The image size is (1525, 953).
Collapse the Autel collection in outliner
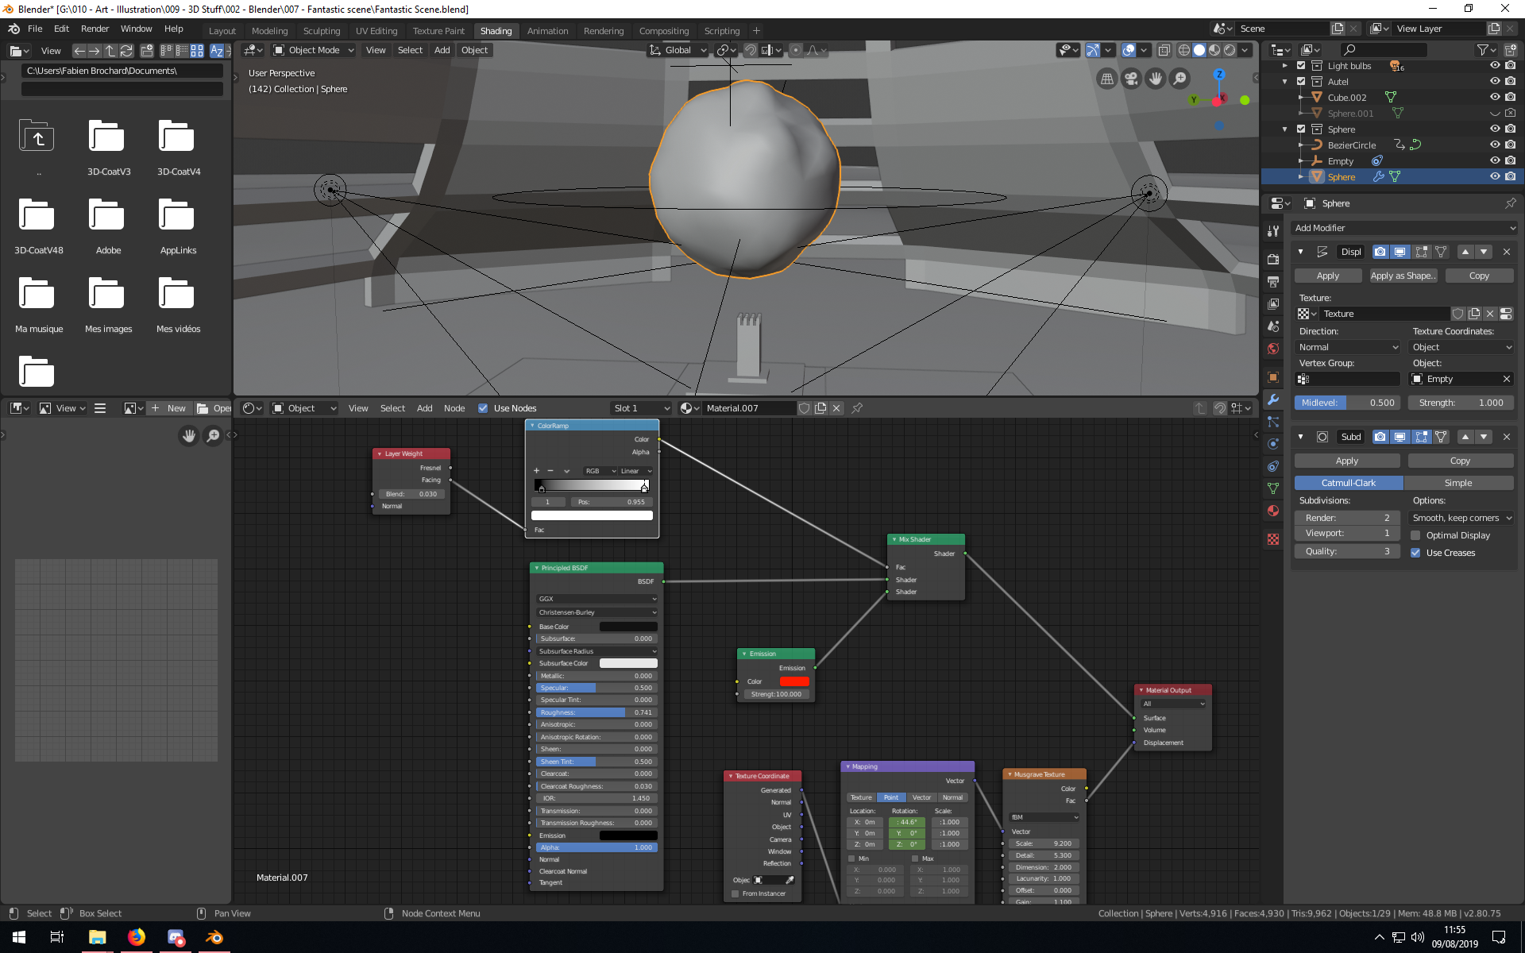[1285, 82]
